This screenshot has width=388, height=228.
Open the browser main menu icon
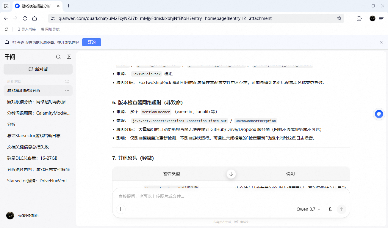point(381,18)
